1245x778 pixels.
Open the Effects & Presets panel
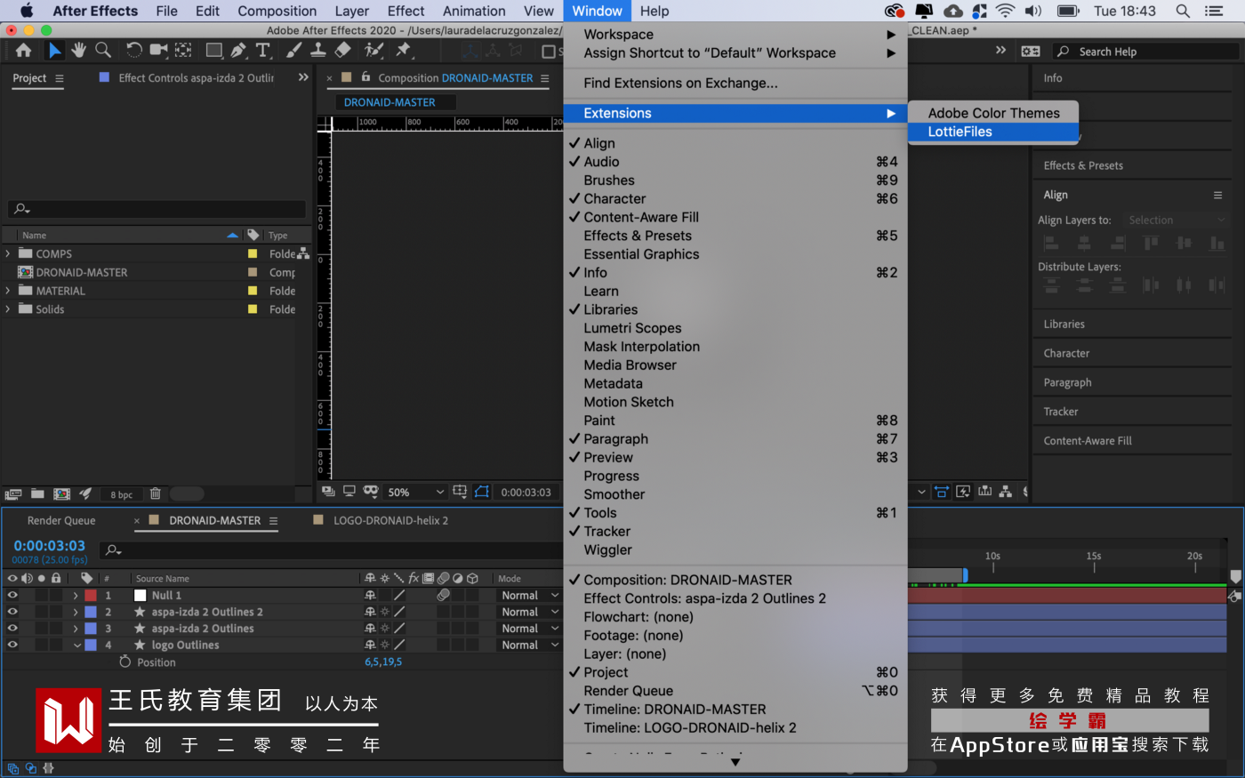click(1083, 165)
